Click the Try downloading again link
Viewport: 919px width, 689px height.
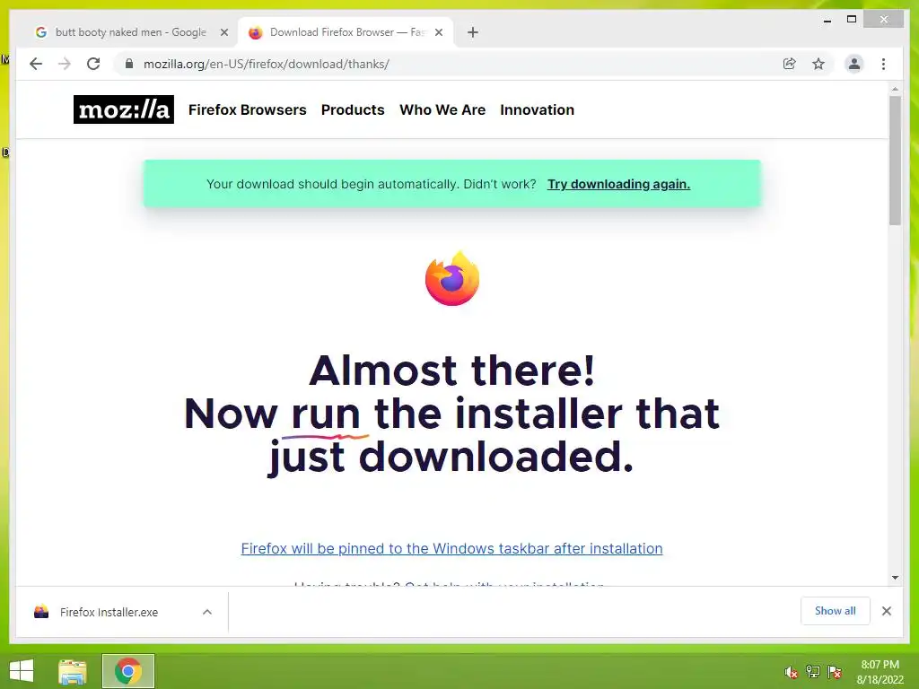point(618,184)
